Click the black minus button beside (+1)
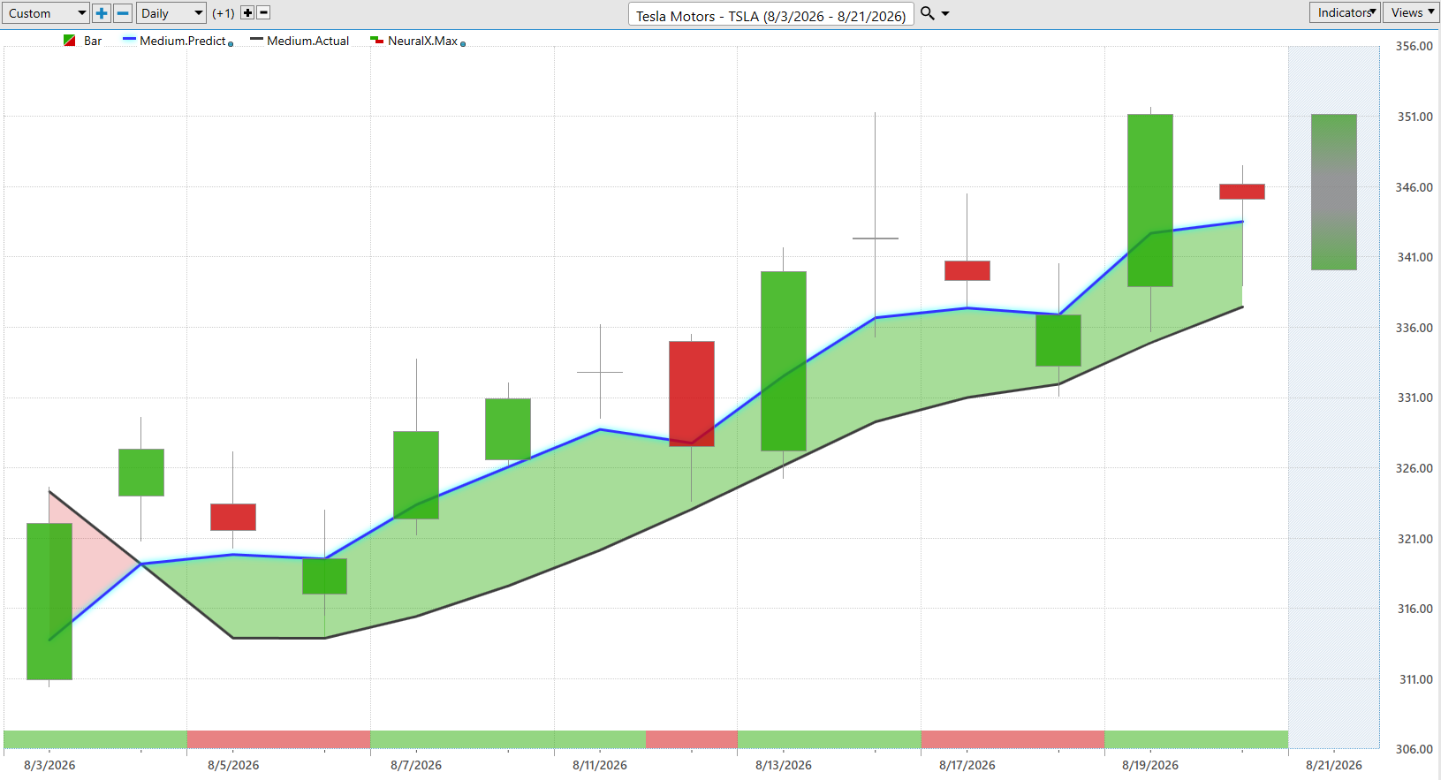The image size is (1441, 780). point(263,13)
